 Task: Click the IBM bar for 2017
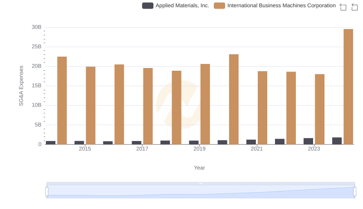pos(148,106)
